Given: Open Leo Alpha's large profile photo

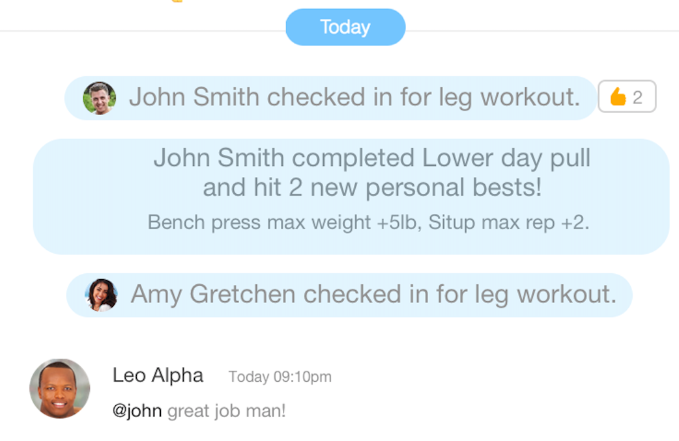Looking at the screenshot, I should [60, 388].
